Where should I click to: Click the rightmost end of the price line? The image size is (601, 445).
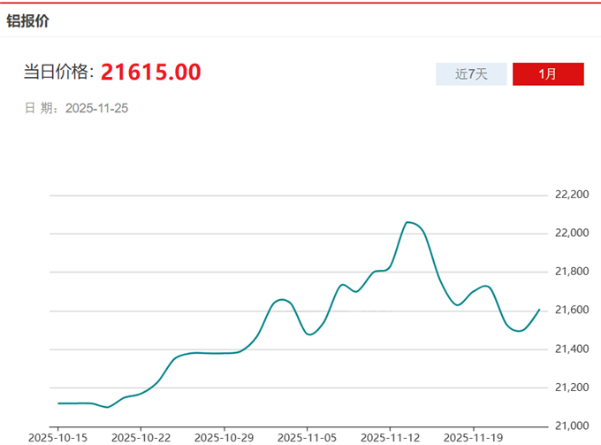click(539, 310)
